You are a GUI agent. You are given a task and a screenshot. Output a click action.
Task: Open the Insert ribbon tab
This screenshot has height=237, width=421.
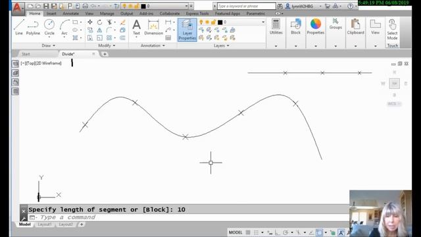click(51, 13)
